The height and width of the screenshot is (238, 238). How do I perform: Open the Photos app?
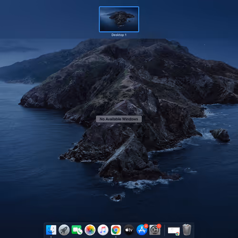point(90,230)
